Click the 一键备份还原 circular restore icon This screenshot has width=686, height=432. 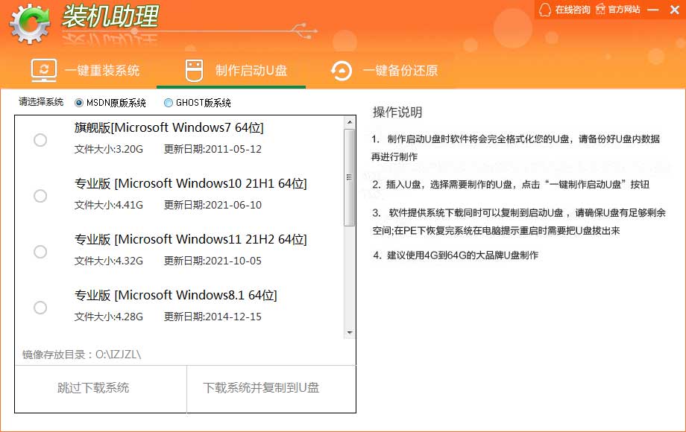pos(342,71)
